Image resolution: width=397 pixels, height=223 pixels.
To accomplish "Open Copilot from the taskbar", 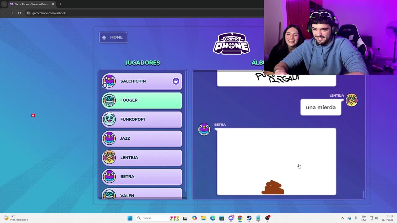I will click(x=194, y=218).
